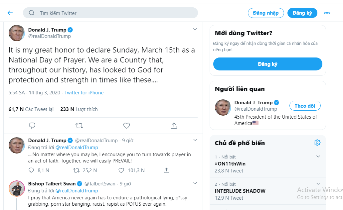Click the large Đăng ký signup button
The height and width of the screenshot is (210, 343).
pyautogui.click(x=267, y=64)
